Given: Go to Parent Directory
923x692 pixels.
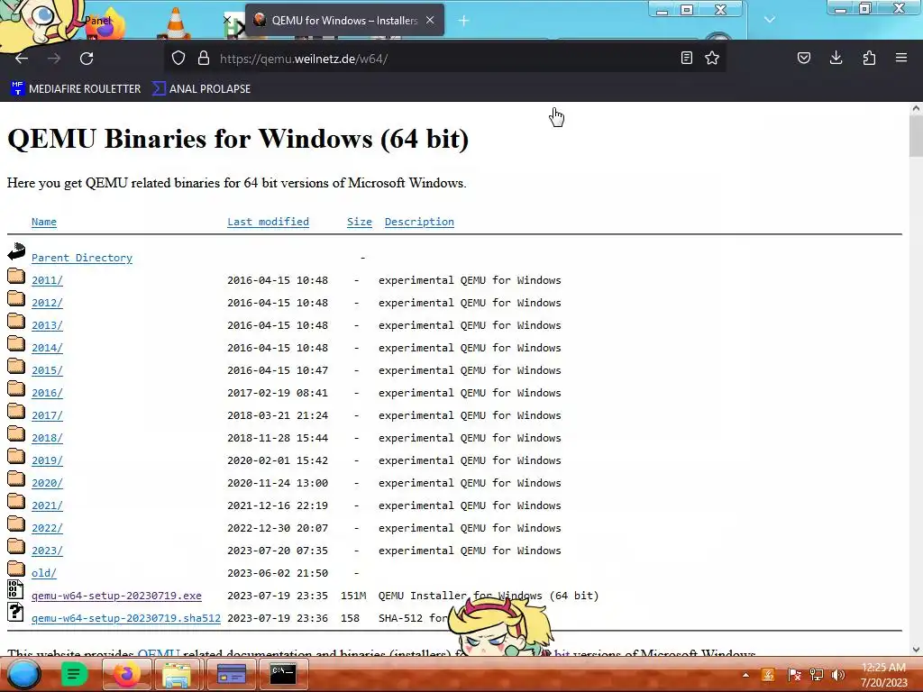Looking at the screenshot, I should tap(82, 258).
